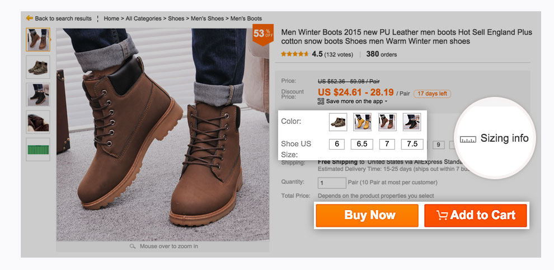Select shoe size 6

(337, 144)
